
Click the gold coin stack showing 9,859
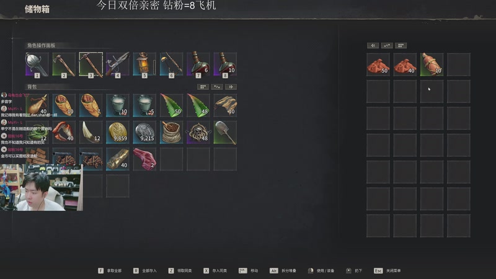pos(118,132)
